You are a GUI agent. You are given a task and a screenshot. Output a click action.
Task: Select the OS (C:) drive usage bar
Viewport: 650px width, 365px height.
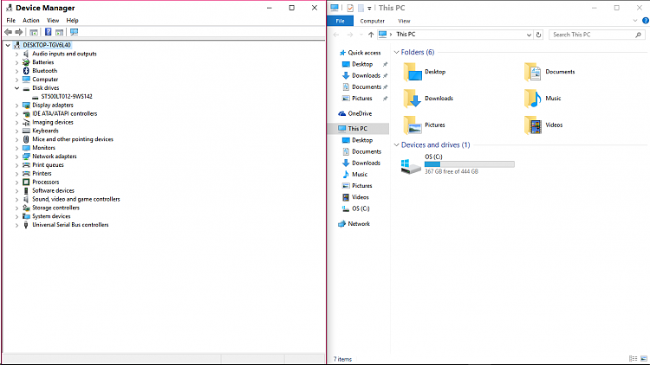tap(469, 163)
